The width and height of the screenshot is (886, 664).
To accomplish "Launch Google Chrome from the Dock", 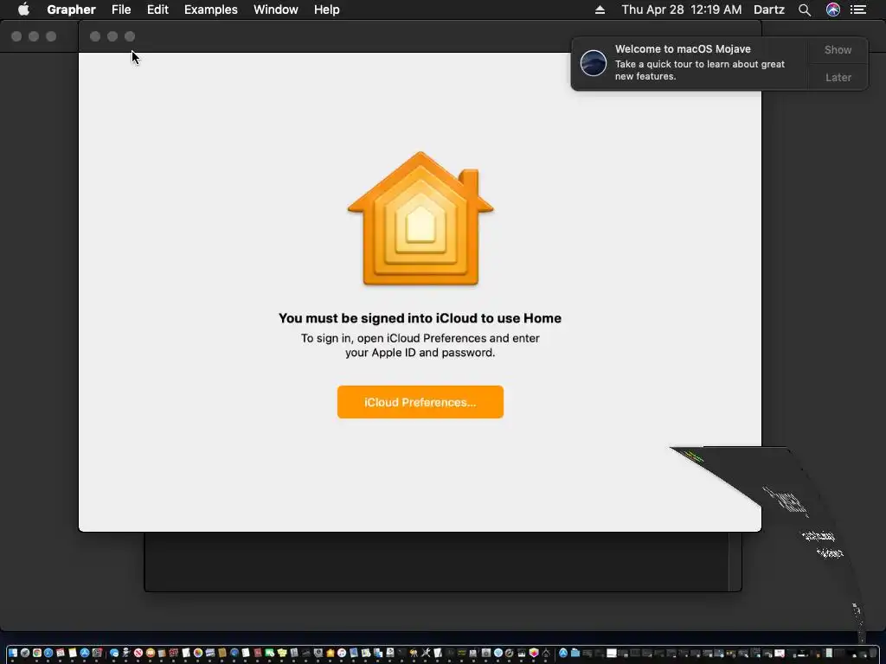I will coord(36,654).
